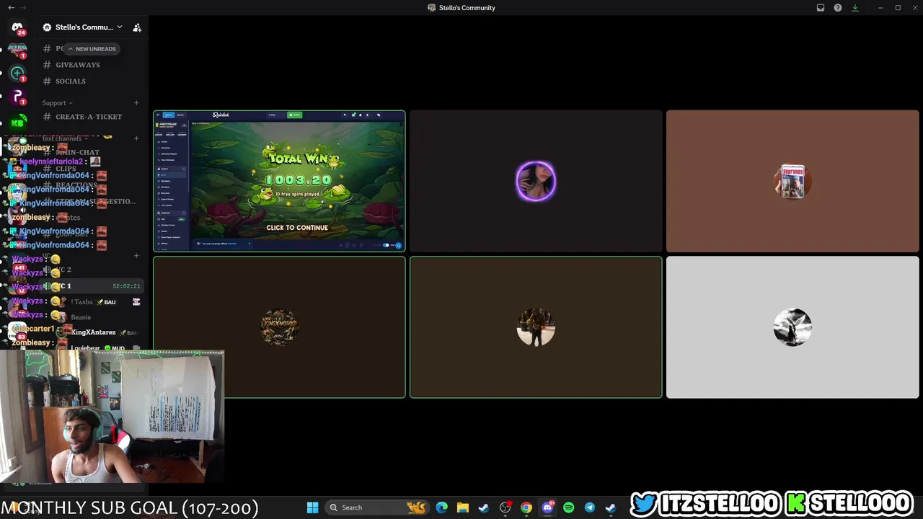Open the Stello's Community server dropdown
This screenshot has width=923, height=519.
83,27
